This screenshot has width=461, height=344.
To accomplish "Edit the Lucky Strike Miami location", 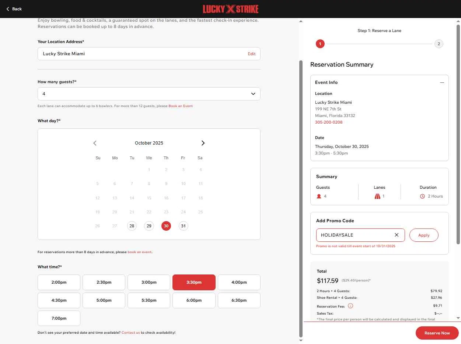I will click(252, 54).
